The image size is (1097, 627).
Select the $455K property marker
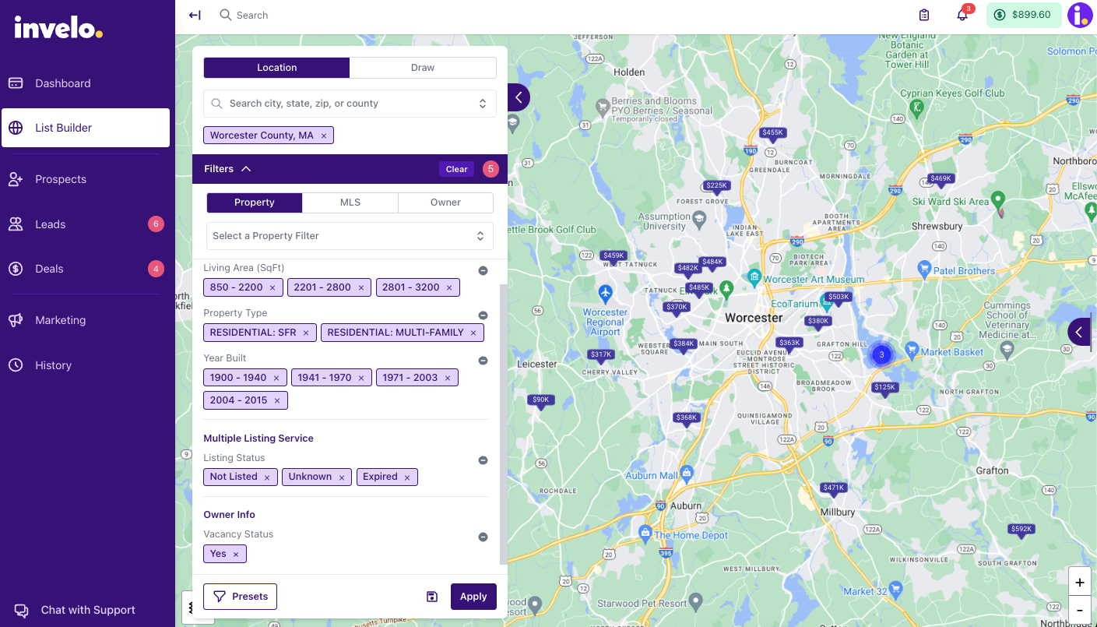pyautogui.click(x=772, y=133)
